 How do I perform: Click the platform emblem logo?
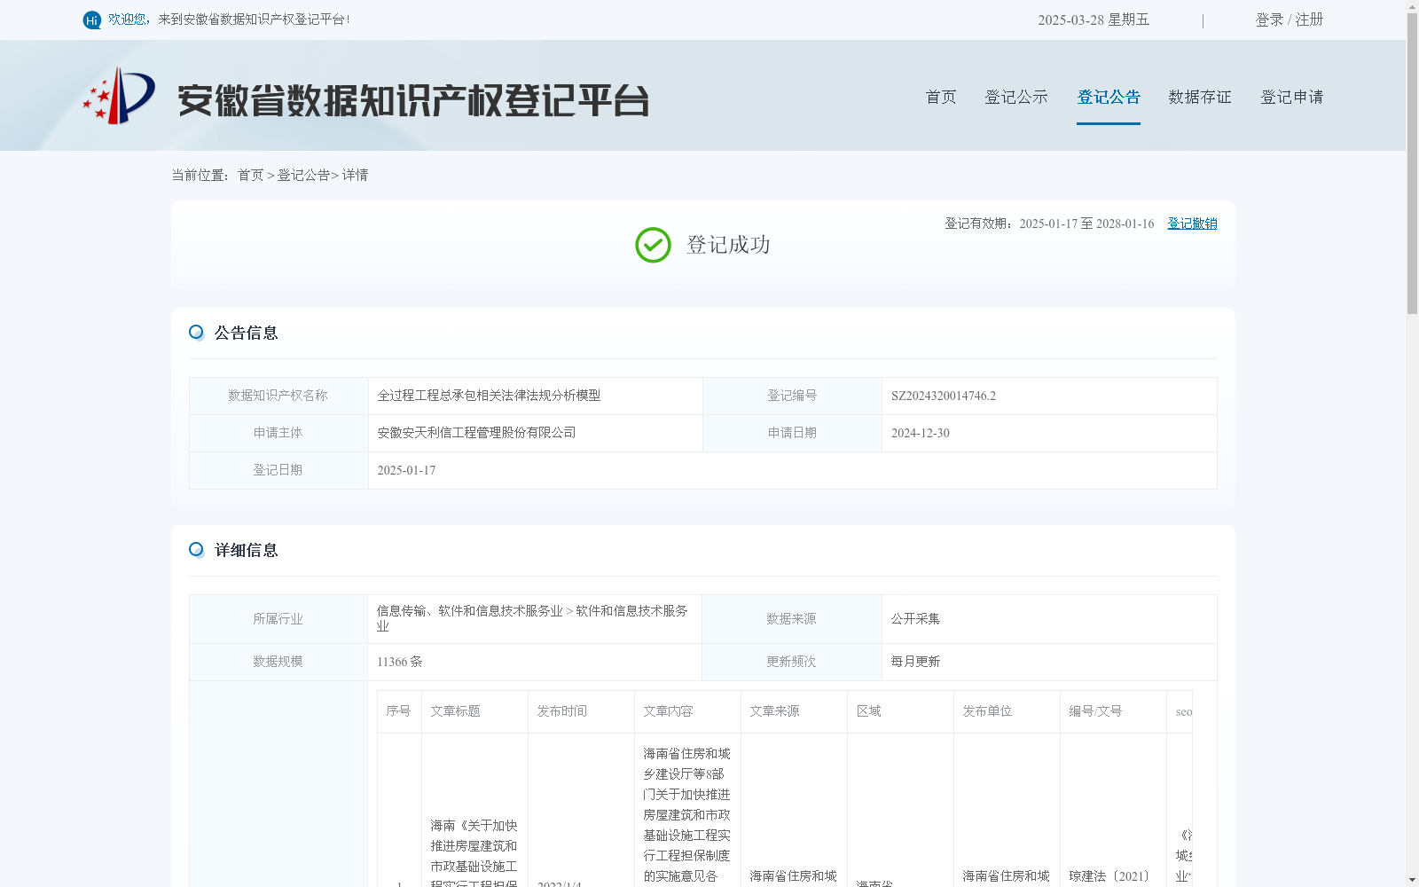[119, 96]
